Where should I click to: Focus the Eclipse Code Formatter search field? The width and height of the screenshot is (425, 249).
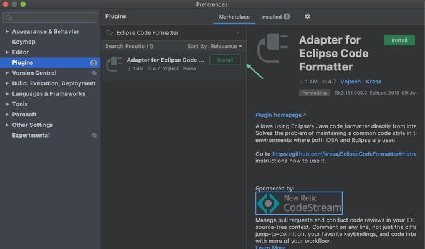pos(173,32)
